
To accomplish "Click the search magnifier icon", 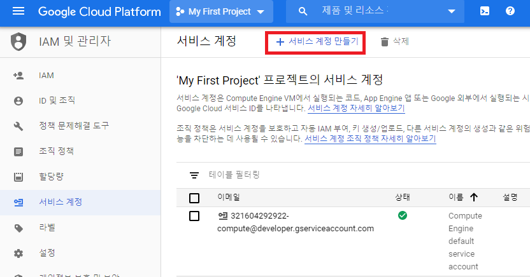I will [303, 12].
